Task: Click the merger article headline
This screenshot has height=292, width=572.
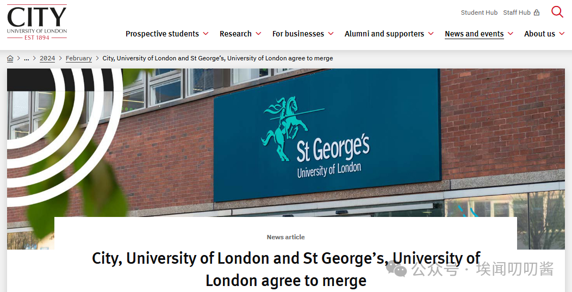Action: tap(286, 269)
